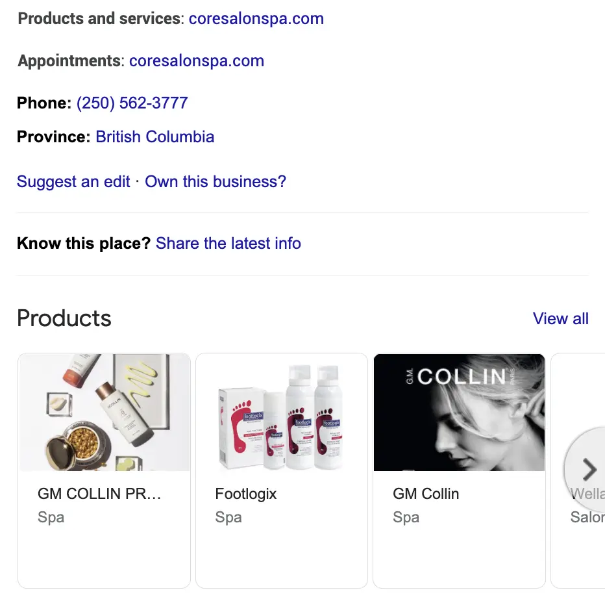Call the (250) 562-3777 phone number
Viewport: 605px width, 599px height.
[132, 103]
